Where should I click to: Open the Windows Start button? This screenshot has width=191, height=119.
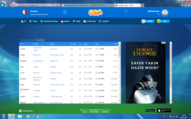pyautogui.click(x=4, y=116)
